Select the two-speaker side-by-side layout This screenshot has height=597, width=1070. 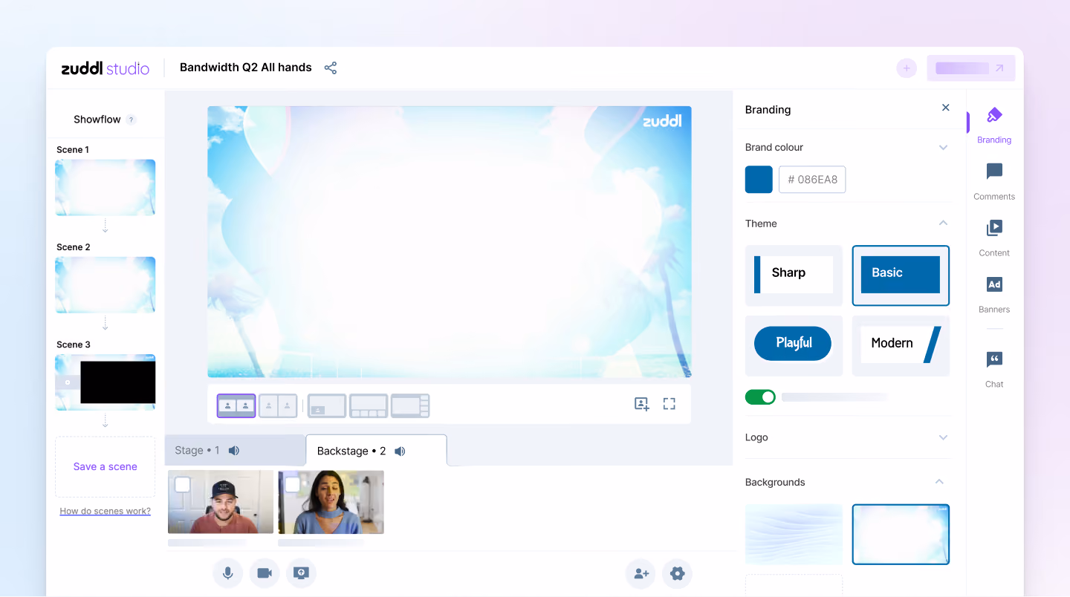pos(236,406)
